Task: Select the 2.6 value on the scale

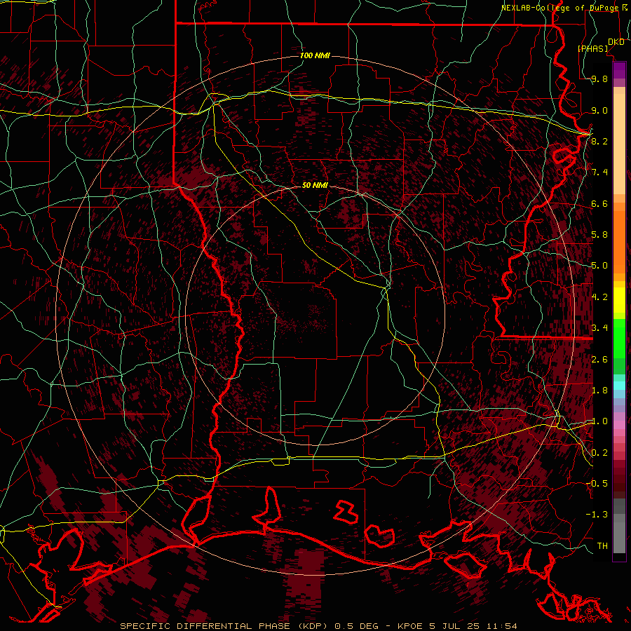Action: 599,360
